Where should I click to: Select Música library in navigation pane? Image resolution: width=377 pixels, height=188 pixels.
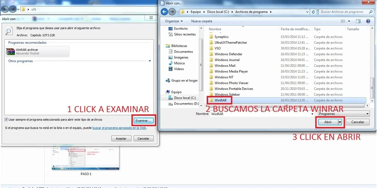click(179, 63)
